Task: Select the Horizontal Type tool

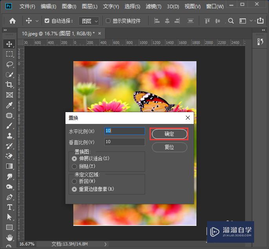Action: pyautogui.click(x=9, y=207)
